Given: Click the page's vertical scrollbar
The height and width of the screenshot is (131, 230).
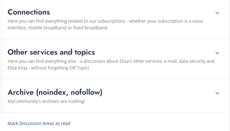Looking at the screenshot, I should pos(229,66).
